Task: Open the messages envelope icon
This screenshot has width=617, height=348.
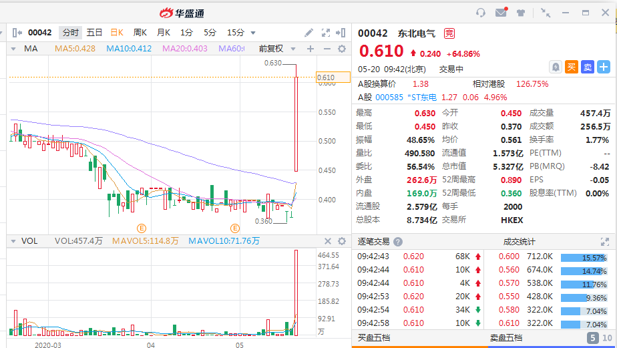Action: coord(501,12)
